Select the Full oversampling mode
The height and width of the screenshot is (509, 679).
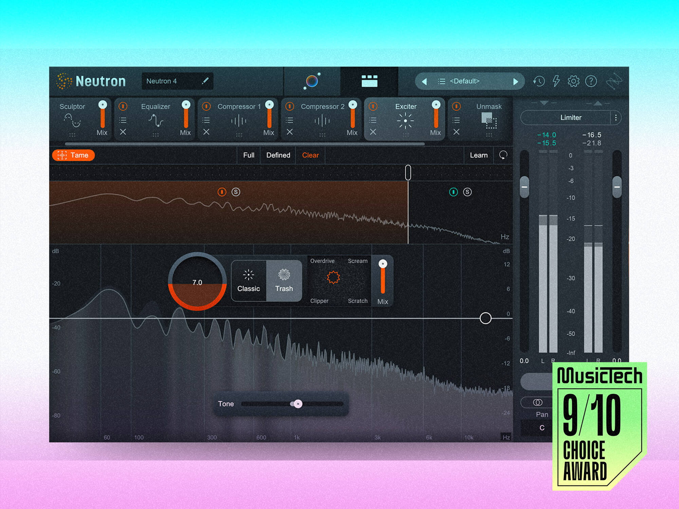click(249, 155)
